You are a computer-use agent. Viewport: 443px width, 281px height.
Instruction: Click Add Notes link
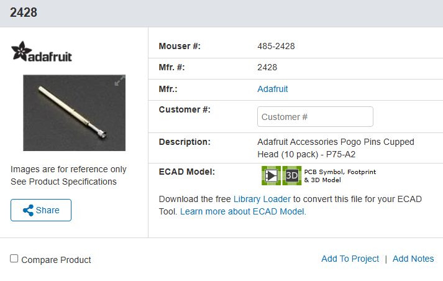413,259
